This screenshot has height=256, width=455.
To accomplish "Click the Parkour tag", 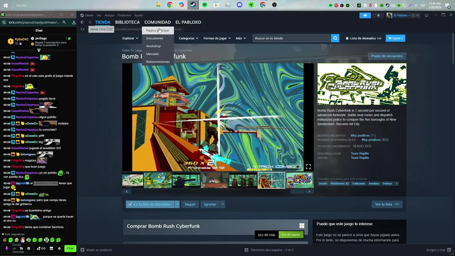I will coord(387,183).
